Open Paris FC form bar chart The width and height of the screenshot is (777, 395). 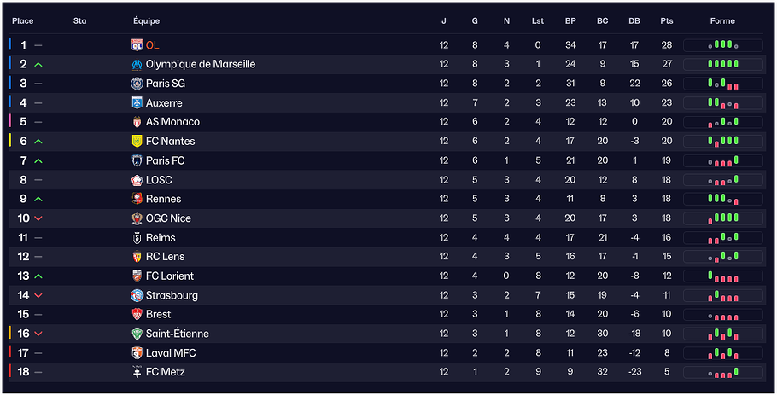[722, 160]
